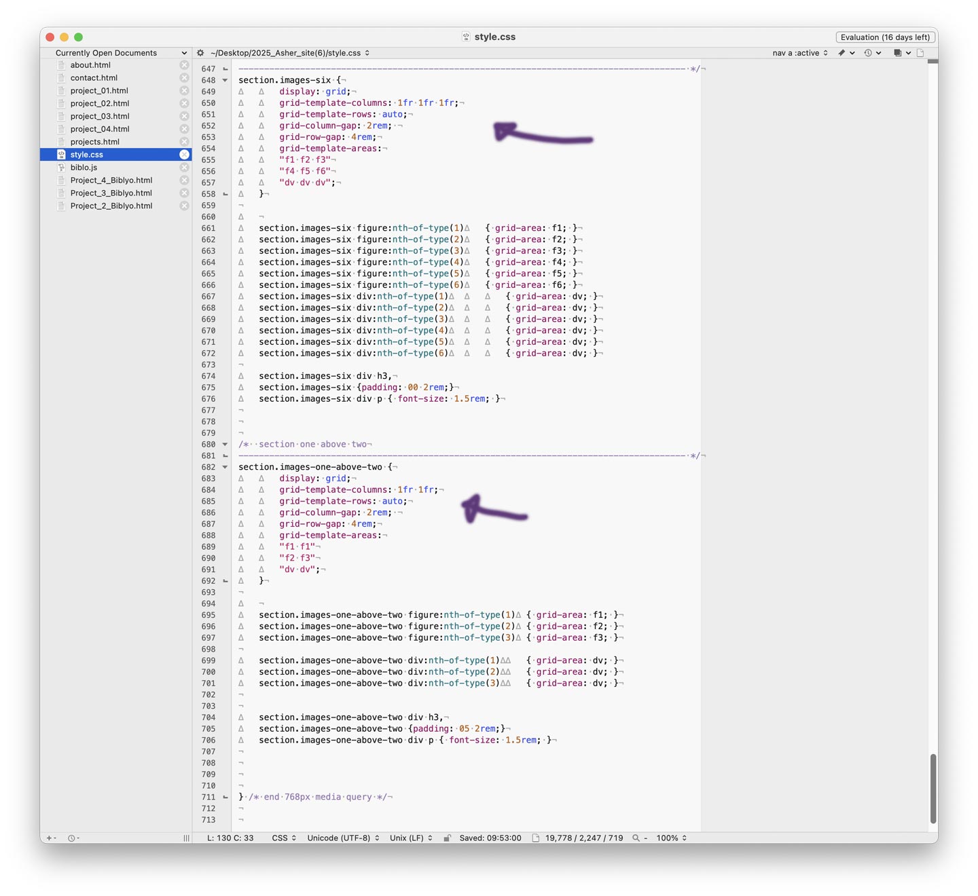Close projects.html with its x icon
978x896 pixels.
pos(184,142)
